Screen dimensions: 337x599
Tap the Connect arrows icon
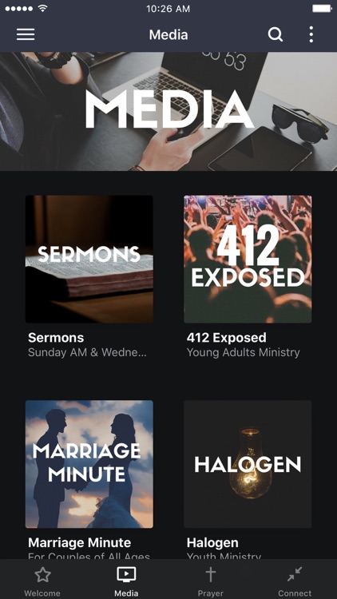[x=295, y=574]
